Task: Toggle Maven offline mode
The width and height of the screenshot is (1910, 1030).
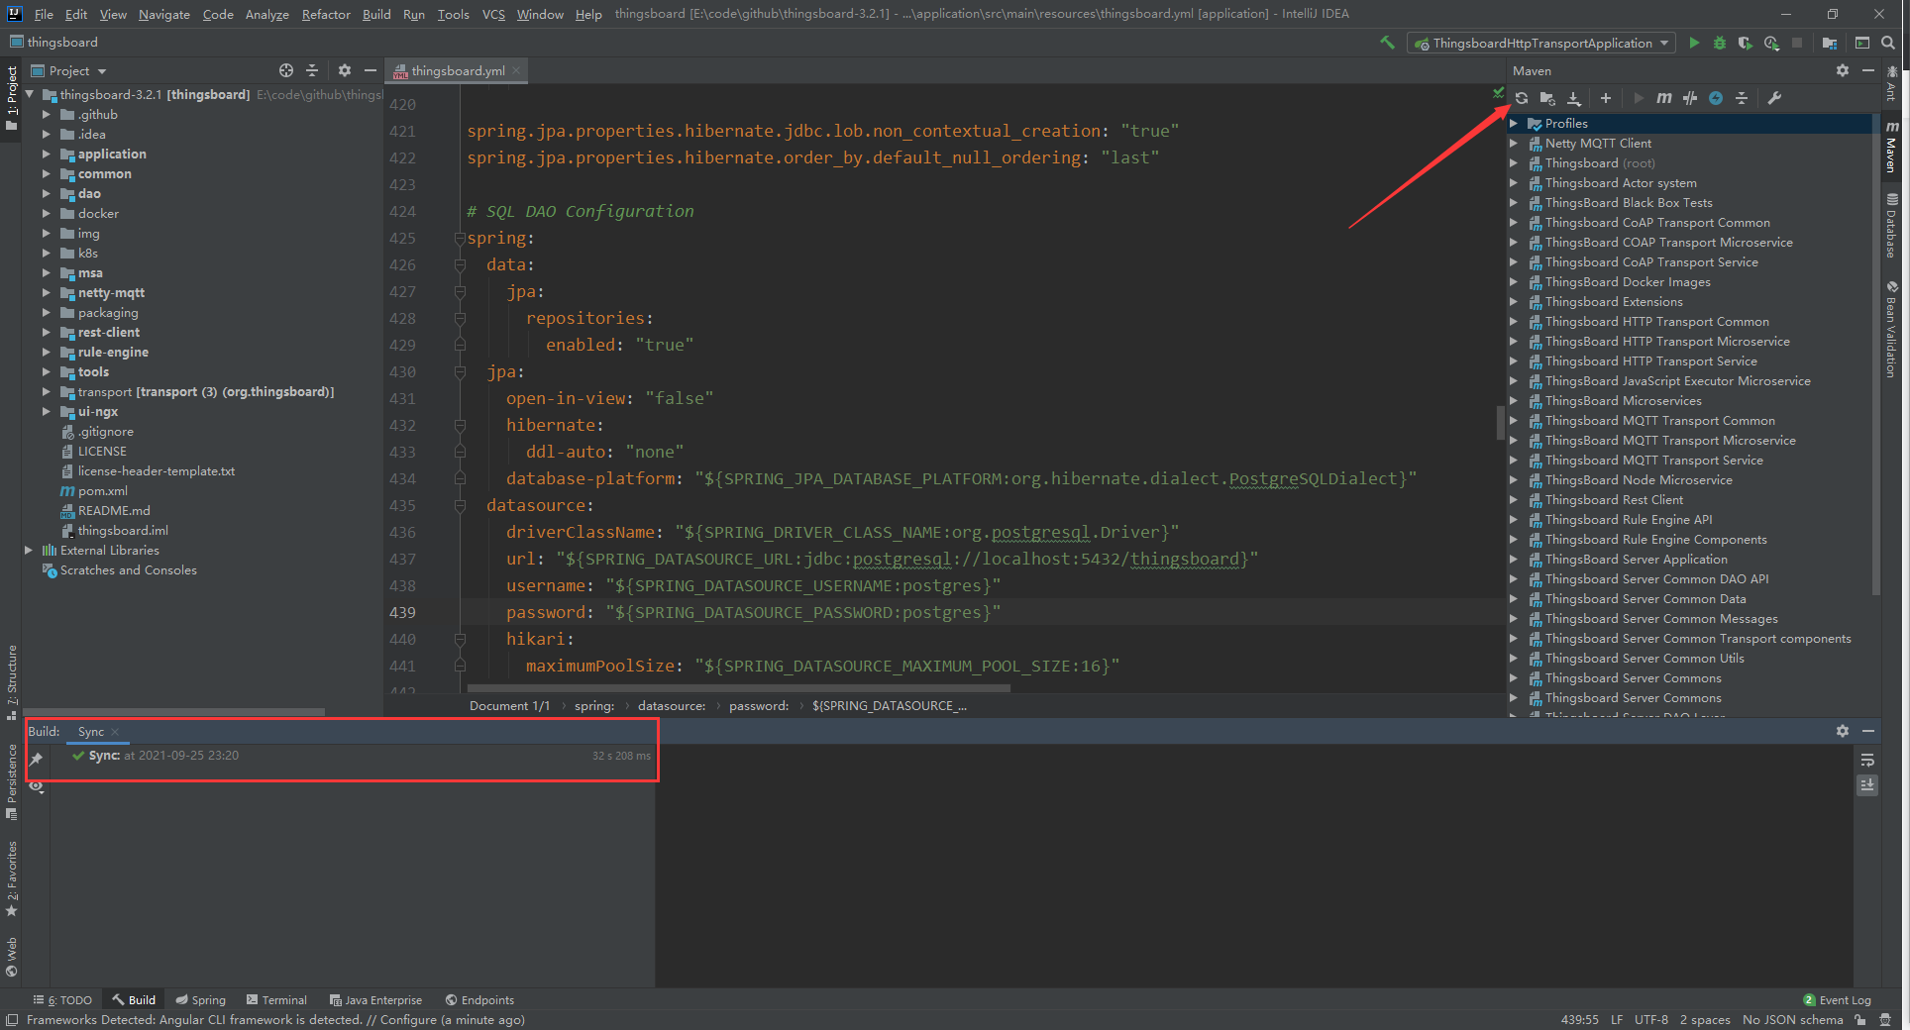Action: (x=1690, y=98)
